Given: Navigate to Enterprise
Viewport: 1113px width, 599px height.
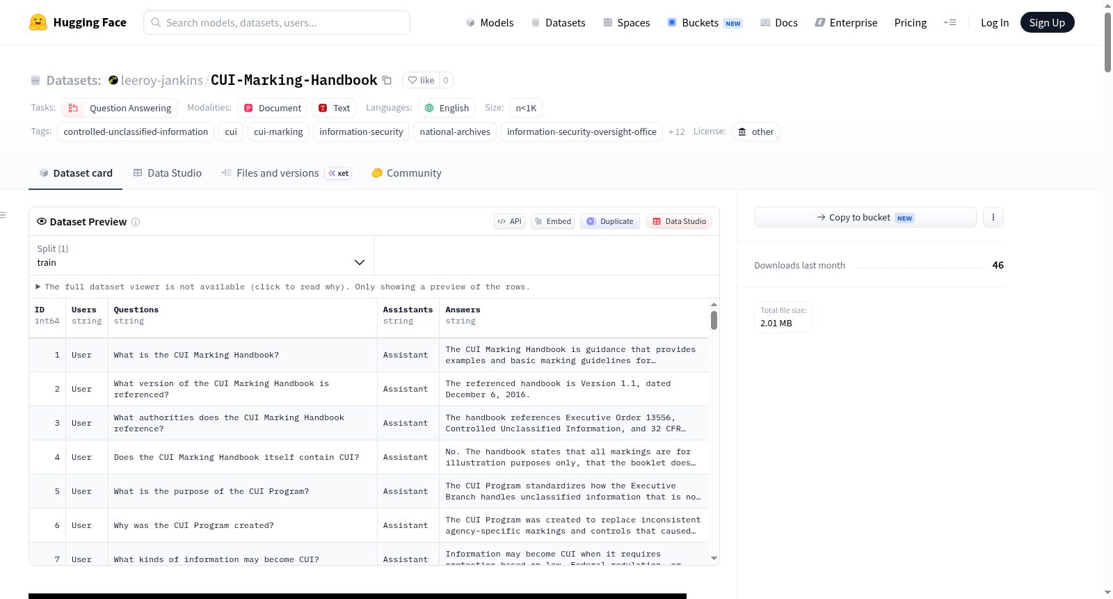Looking at the screenshot, I should pyautogui.click(x=846, y=22).
